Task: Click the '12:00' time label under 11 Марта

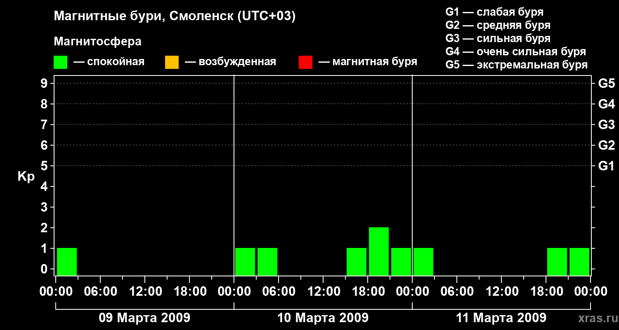Action: click(x=501, y=292)
